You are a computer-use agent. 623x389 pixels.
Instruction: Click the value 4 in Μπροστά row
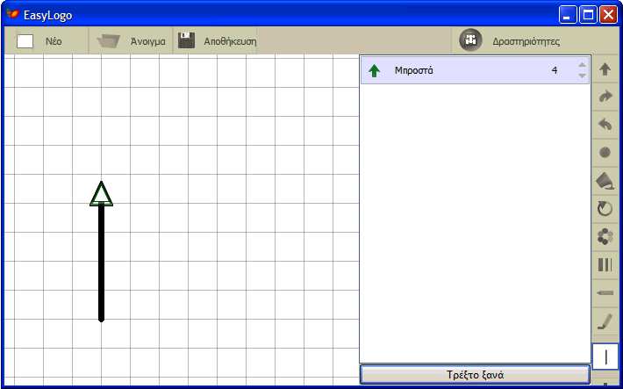pos(555,71)
